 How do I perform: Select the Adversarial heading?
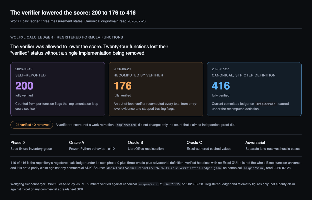pyautogui.click(x=255, y=143)
